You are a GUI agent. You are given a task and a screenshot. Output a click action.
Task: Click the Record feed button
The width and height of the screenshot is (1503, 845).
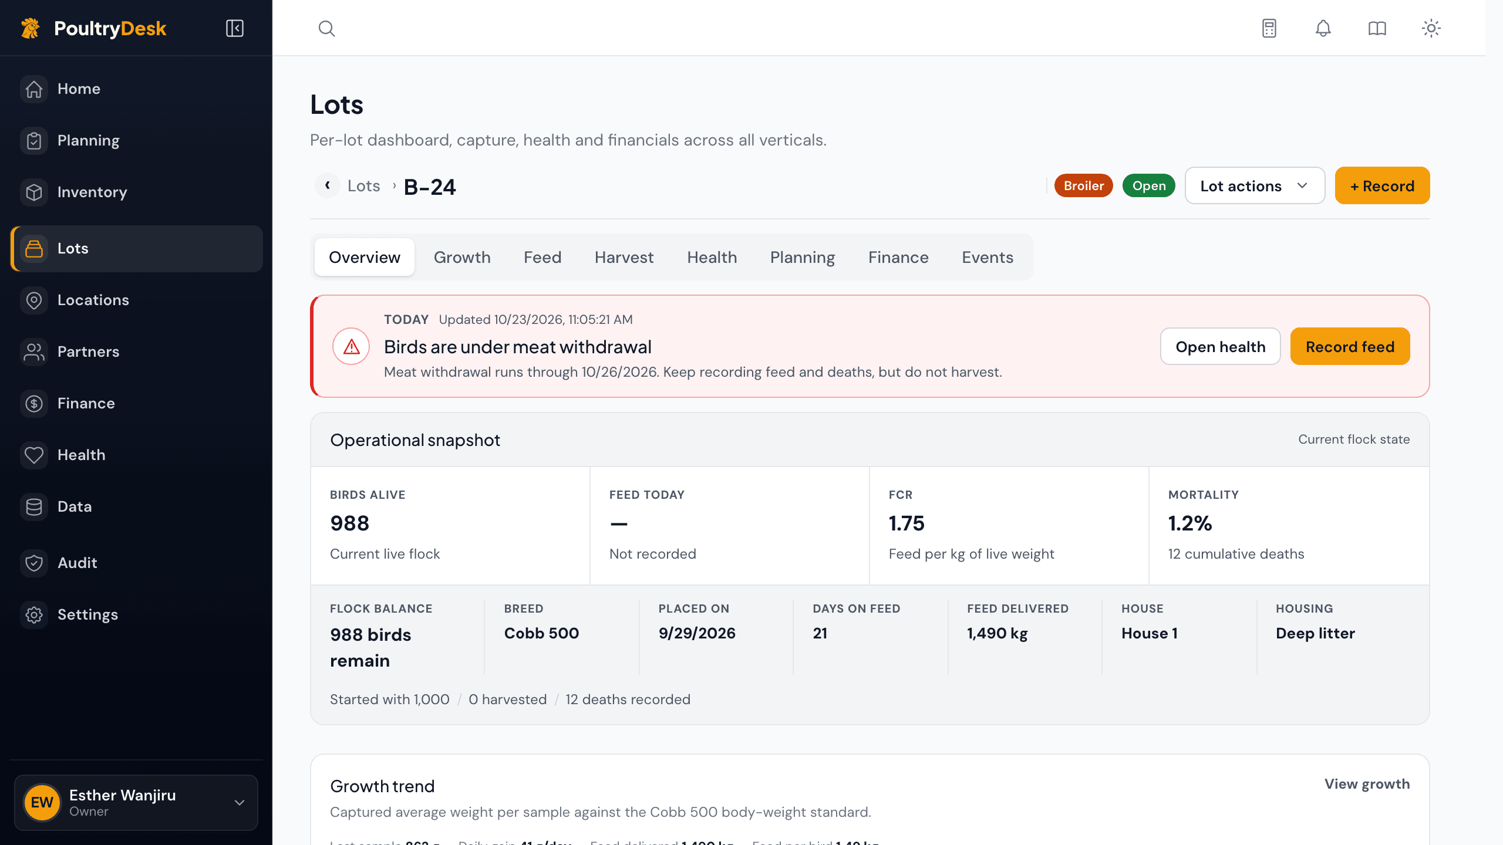(1350, 346)
